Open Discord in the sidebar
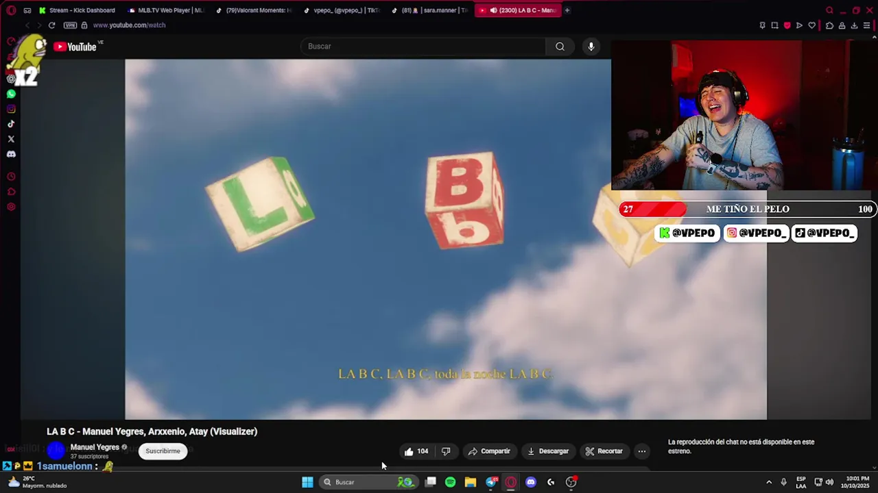878x493 pixels. [x=11, y=154]
